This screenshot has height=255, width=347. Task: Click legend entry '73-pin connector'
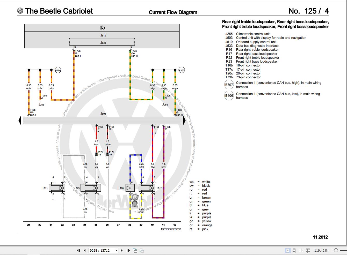pyautogui.click(x=248, y=77)
